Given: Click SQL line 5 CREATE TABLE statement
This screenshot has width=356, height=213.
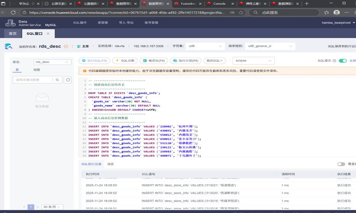Looking at the screenshot, I should point(118,97).
